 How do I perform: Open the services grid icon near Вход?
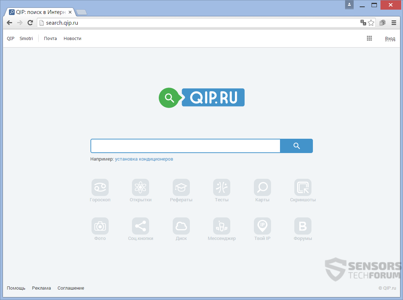tap(369, 38)
